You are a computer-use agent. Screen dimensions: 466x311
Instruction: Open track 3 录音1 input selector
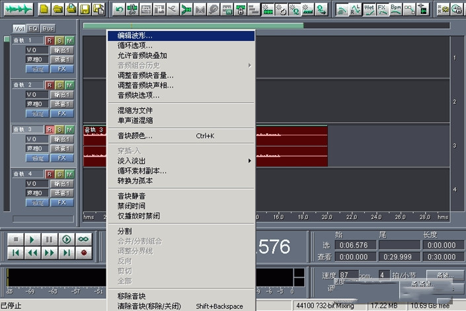pyautogui.click(x=61, y=149)
